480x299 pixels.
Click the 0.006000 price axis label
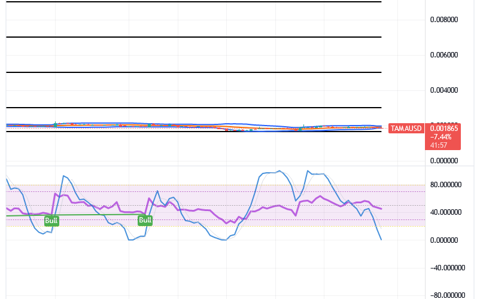pyautogui.click(x=444, y=55)
